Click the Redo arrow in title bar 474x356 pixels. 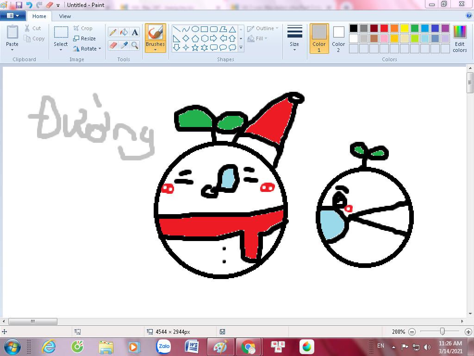point(39,5)
